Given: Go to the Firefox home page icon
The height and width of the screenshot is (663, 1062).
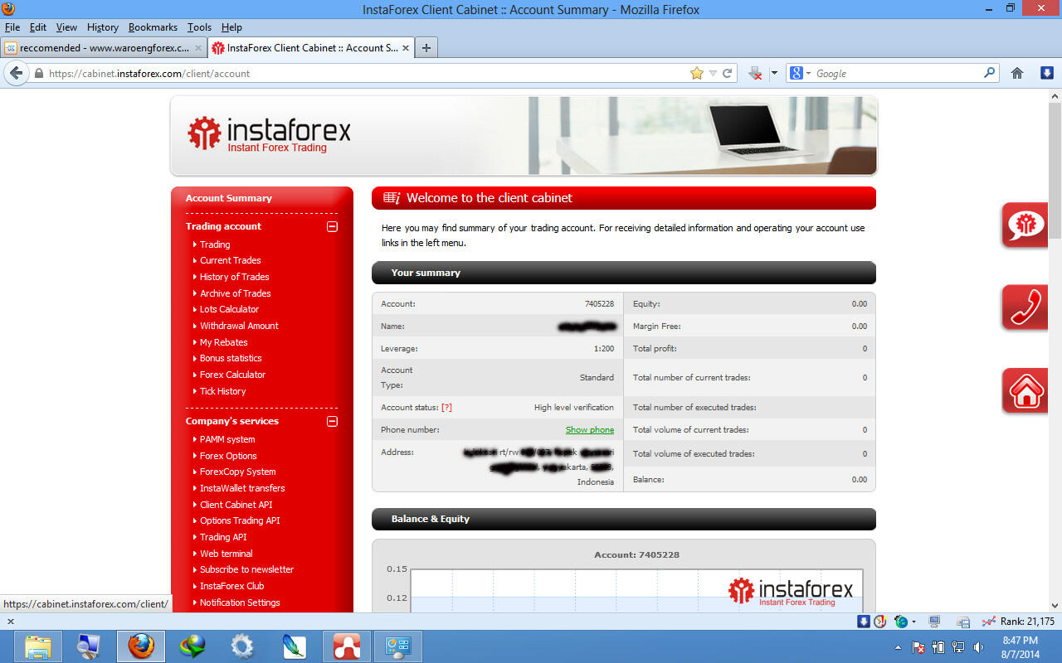Looking at the screenshot, I should [x=1017, y=73].
